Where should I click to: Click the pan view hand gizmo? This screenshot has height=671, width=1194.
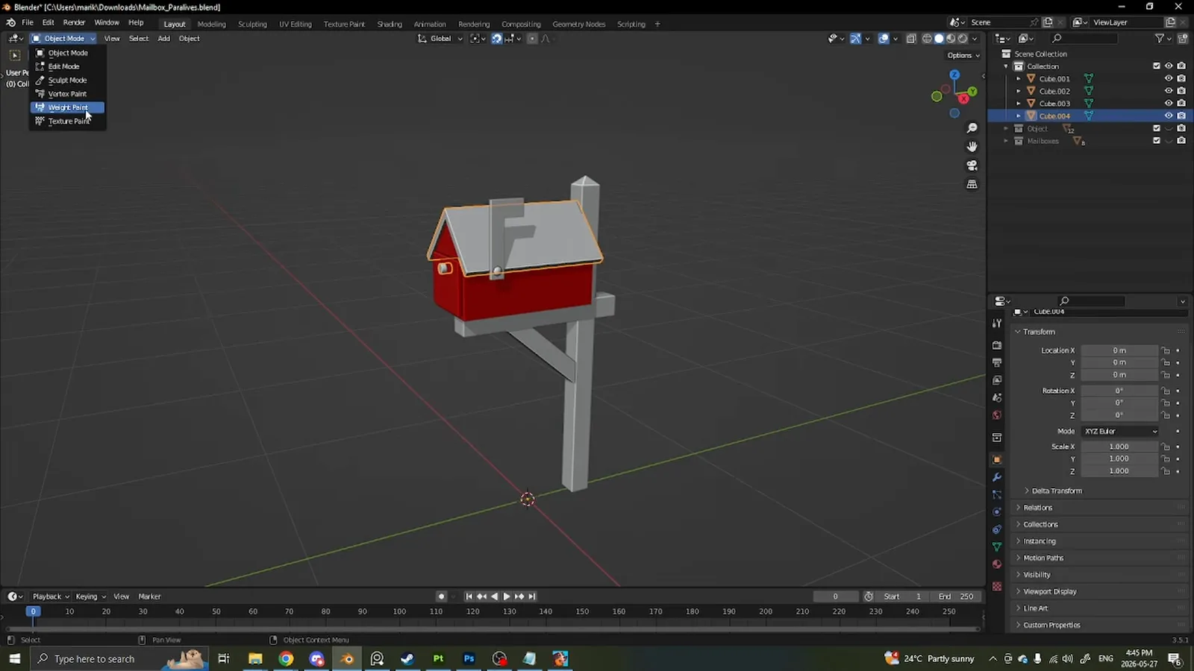tap(972, 147)
